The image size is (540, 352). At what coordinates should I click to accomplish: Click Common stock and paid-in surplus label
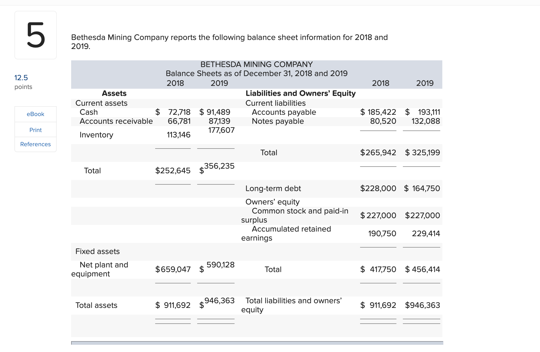pos(295,215)
